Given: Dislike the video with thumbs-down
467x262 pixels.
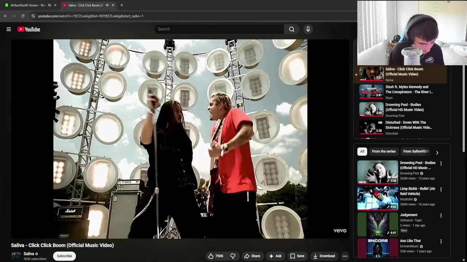Looking at the screenshot, I should coord(233,256).
